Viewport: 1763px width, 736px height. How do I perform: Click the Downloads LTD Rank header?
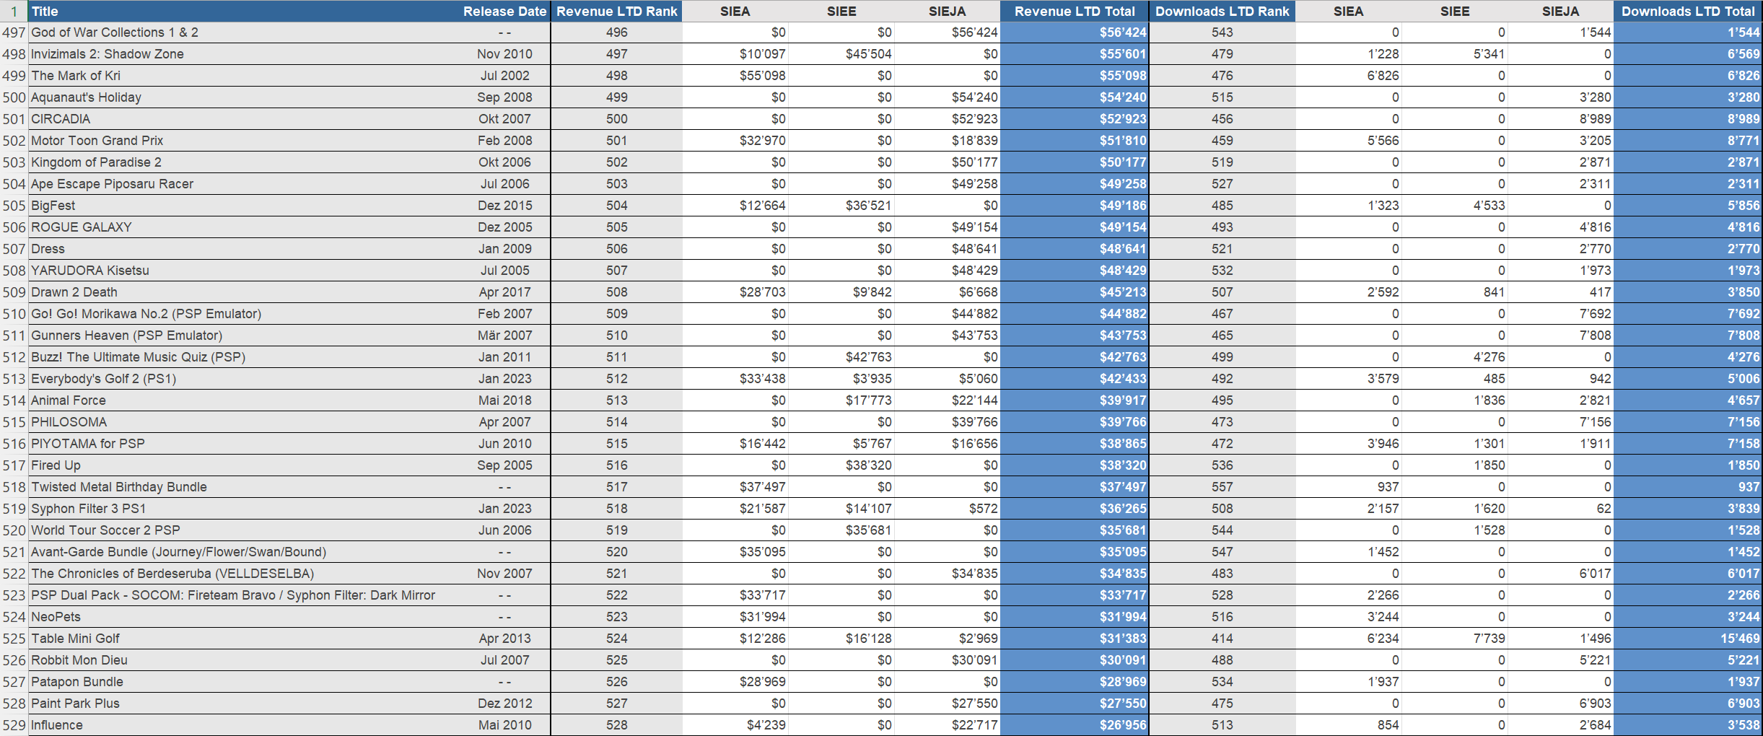point(1222,11)
